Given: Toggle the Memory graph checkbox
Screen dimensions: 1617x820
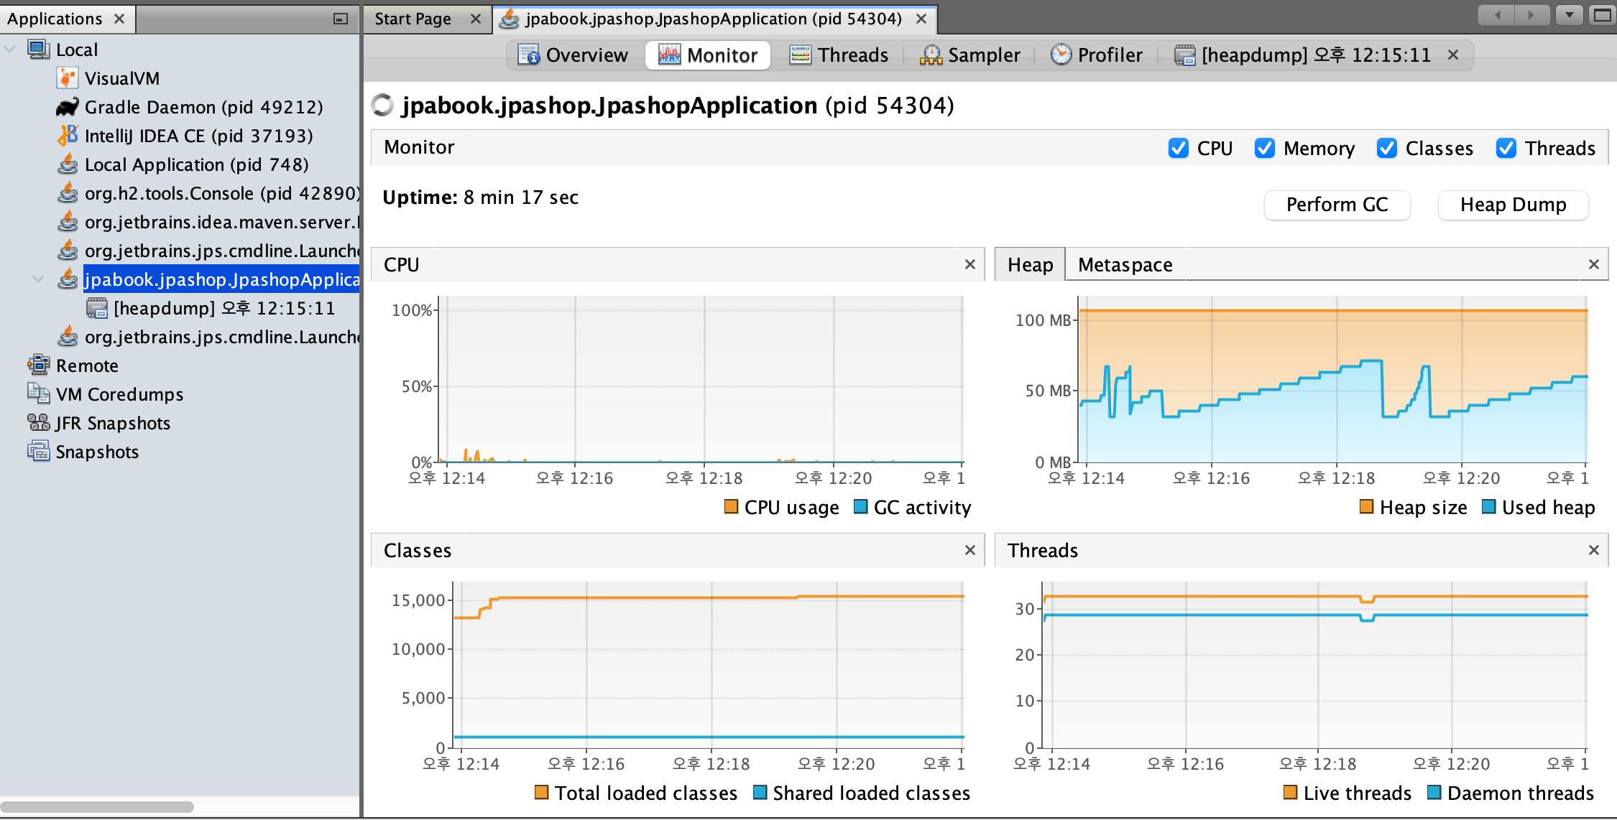Looking at the screenshot, I should point(1264,148).
